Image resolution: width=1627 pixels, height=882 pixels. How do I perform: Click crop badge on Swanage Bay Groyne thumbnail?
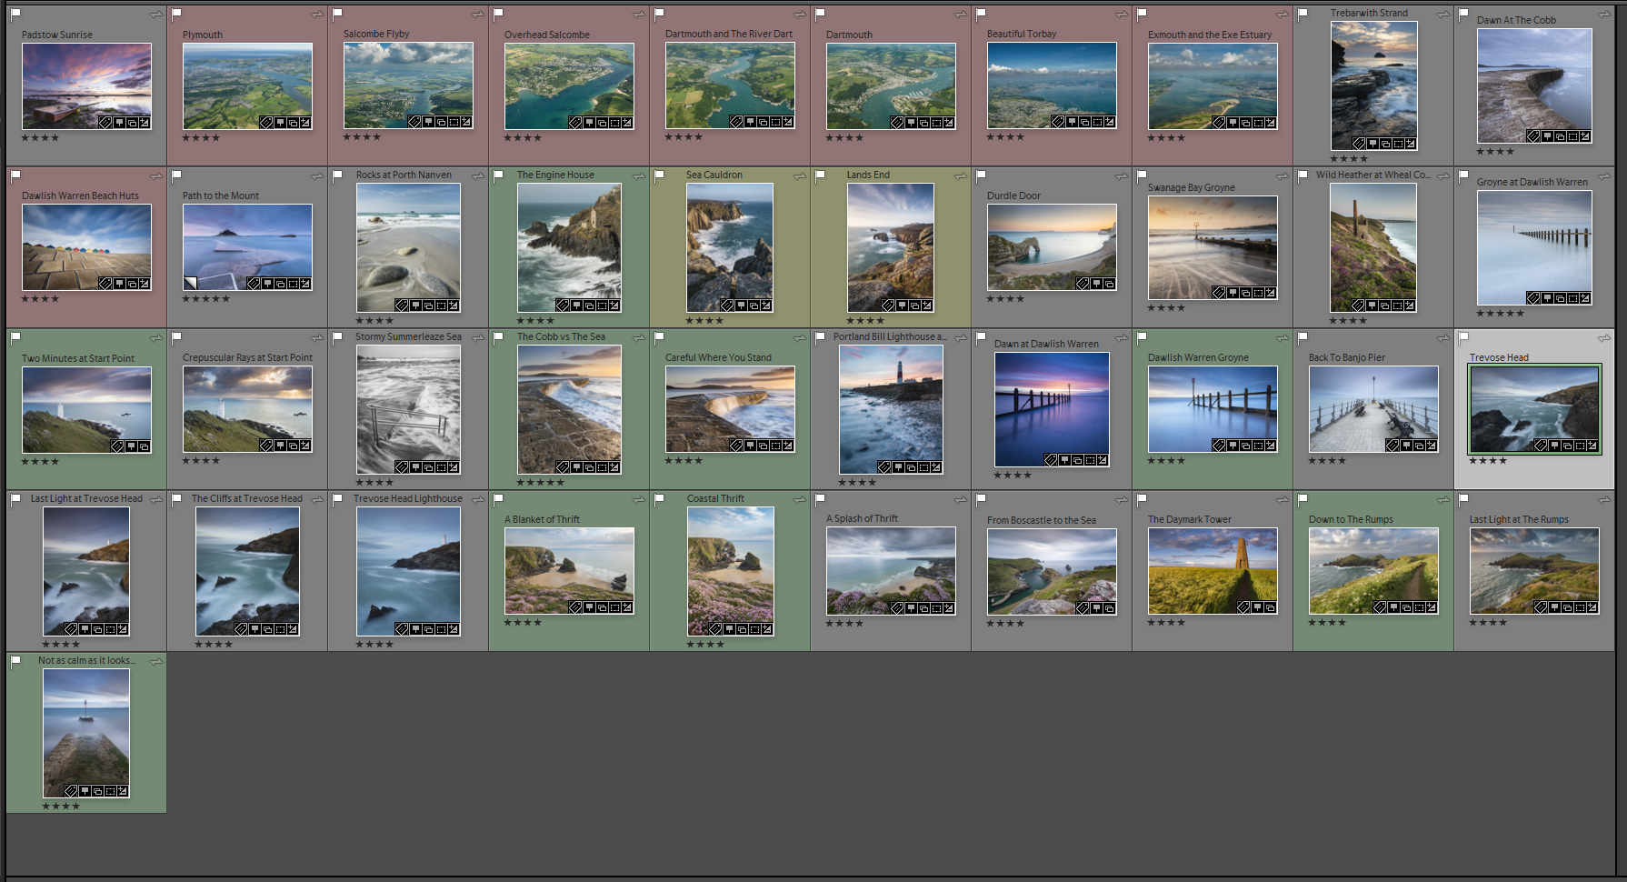[1258, 293]
